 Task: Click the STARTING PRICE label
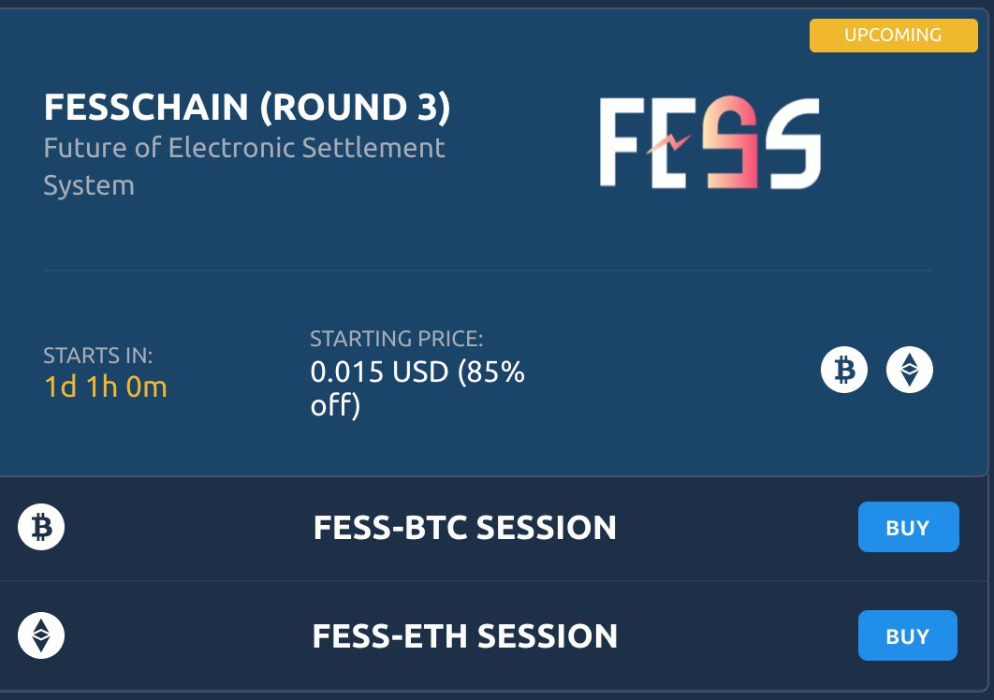click(396, 339)
